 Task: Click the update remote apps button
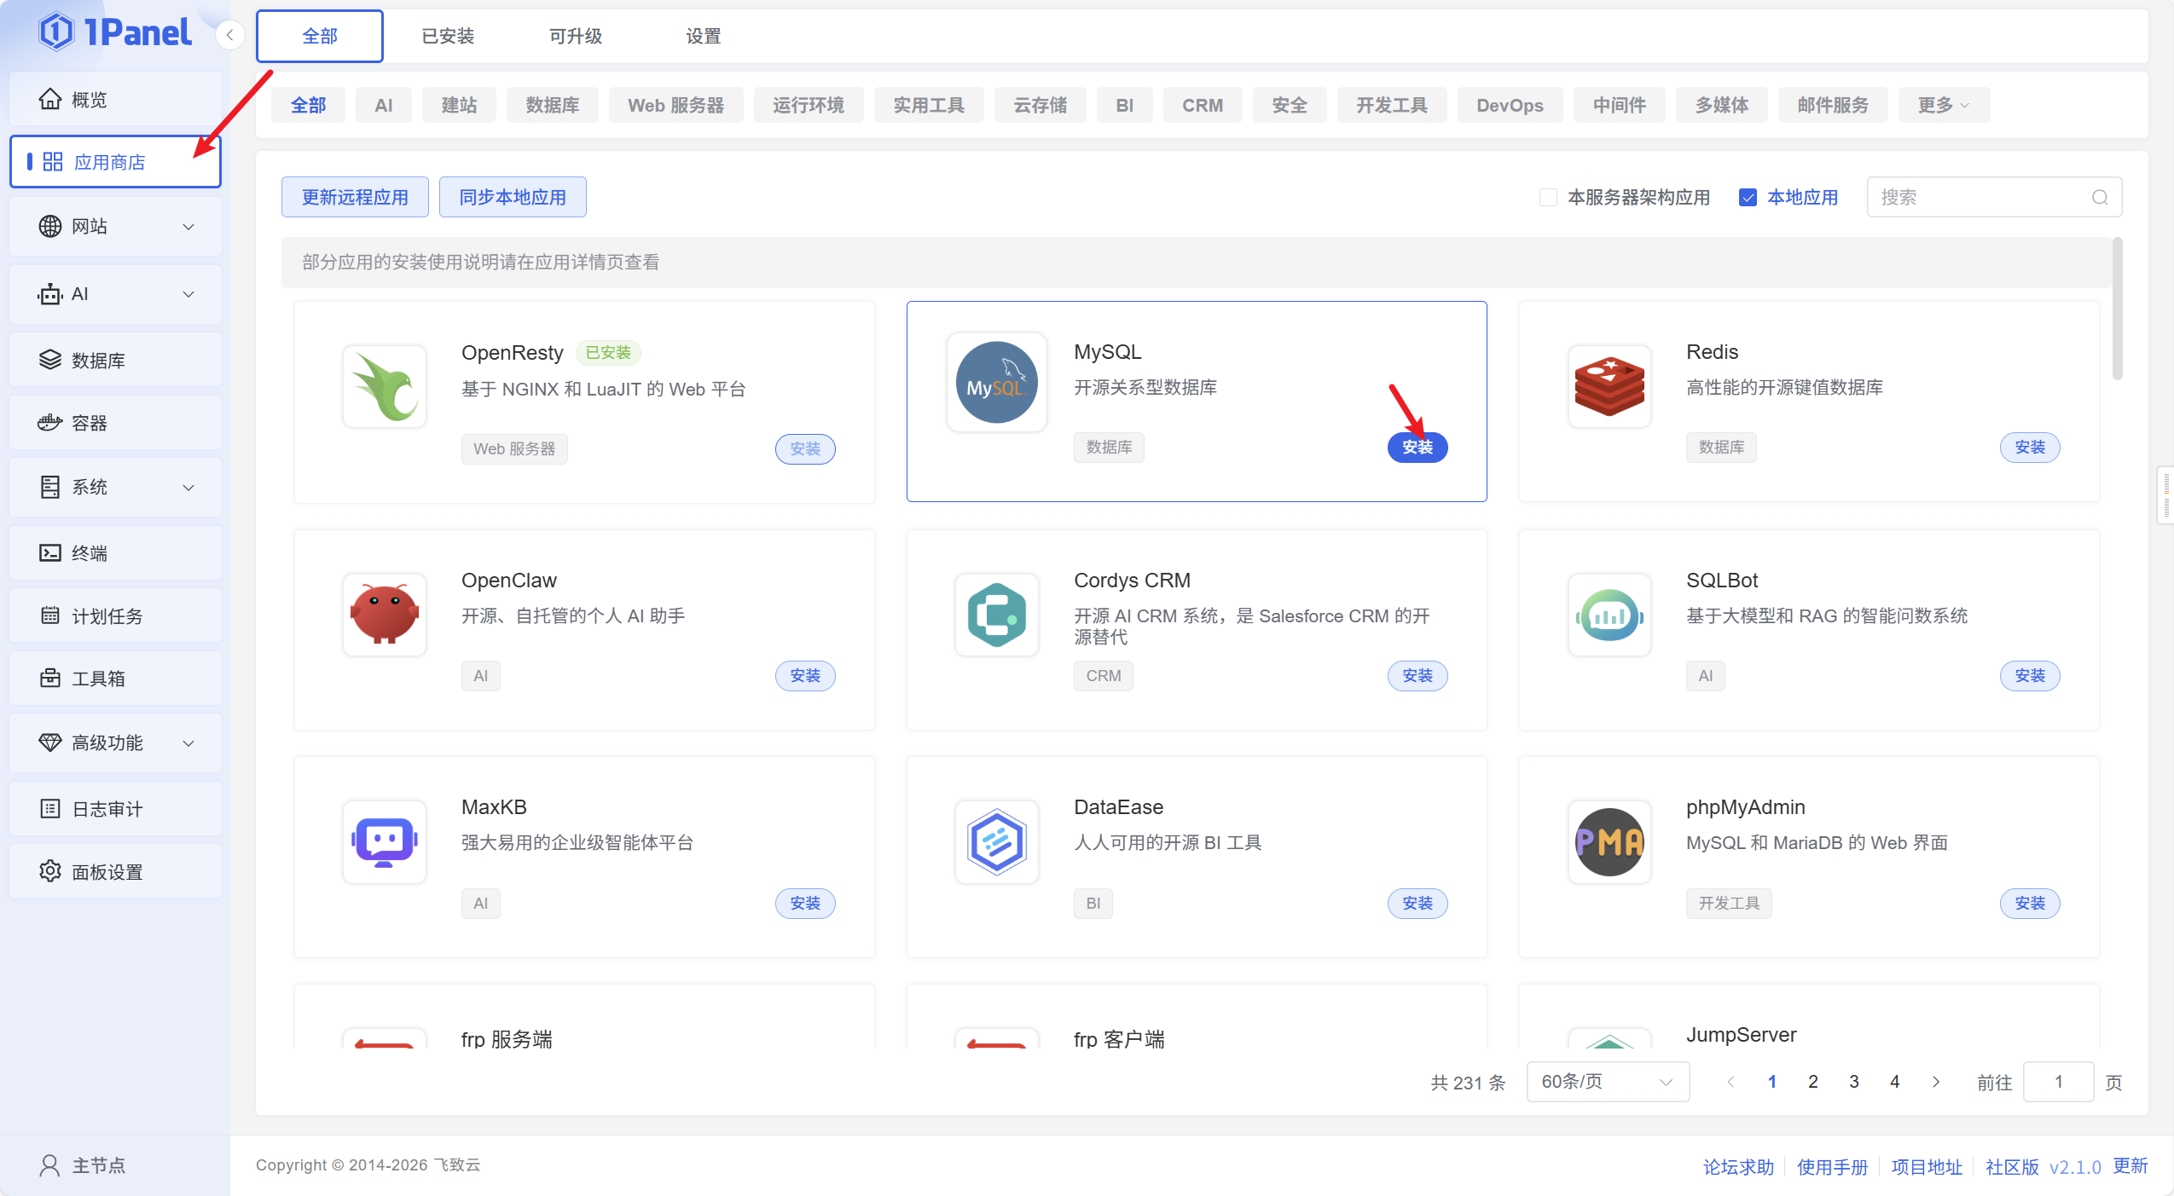[x=355, y=198]
